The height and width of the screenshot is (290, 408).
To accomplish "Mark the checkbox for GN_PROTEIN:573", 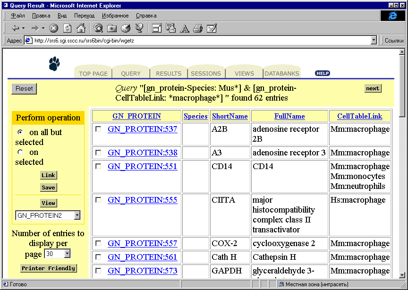I will click(98, 271).
